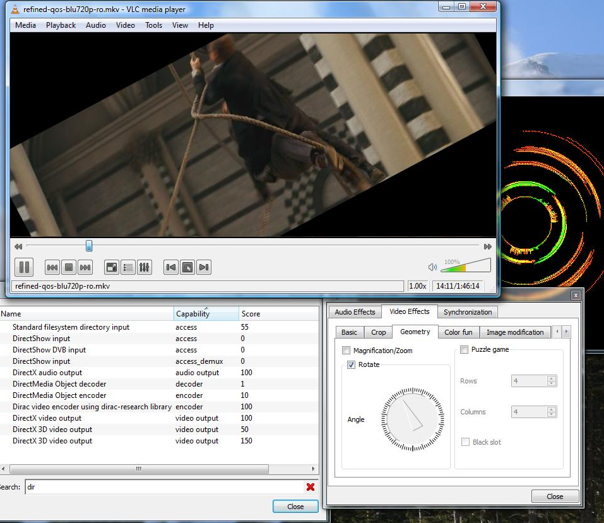Increase the Rows spinner value

pos(552,378)
